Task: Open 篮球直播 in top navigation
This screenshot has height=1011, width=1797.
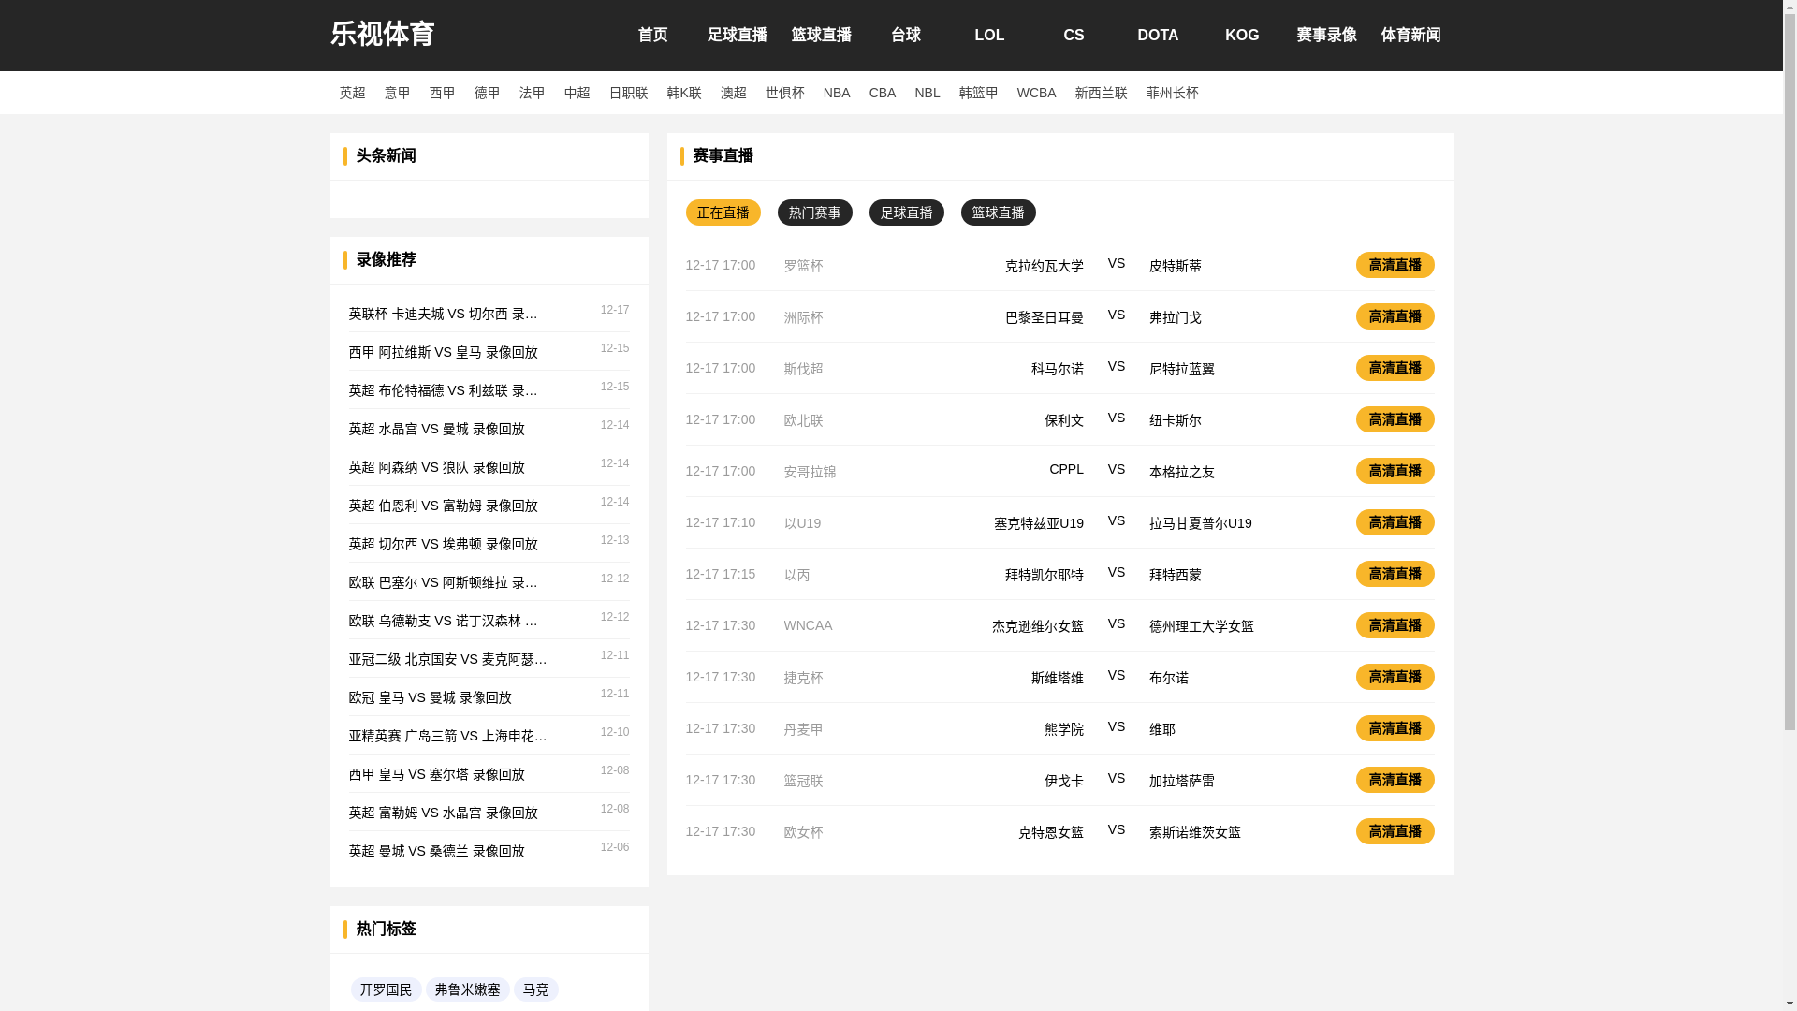Action: coord(822,36)
